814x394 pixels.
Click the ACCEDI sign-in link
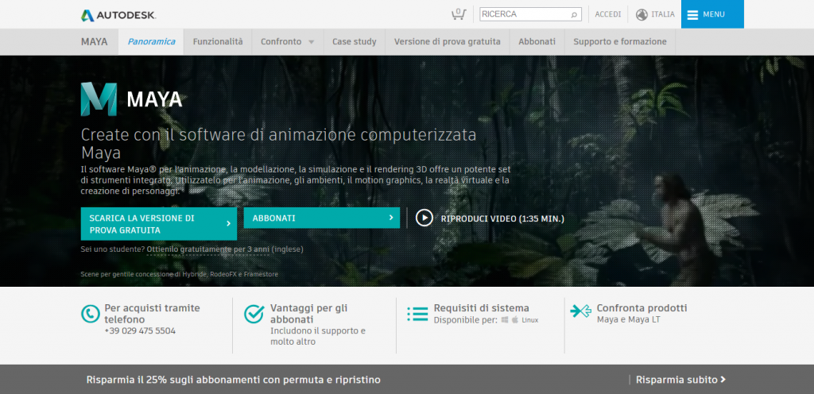(x=608, y=14)
